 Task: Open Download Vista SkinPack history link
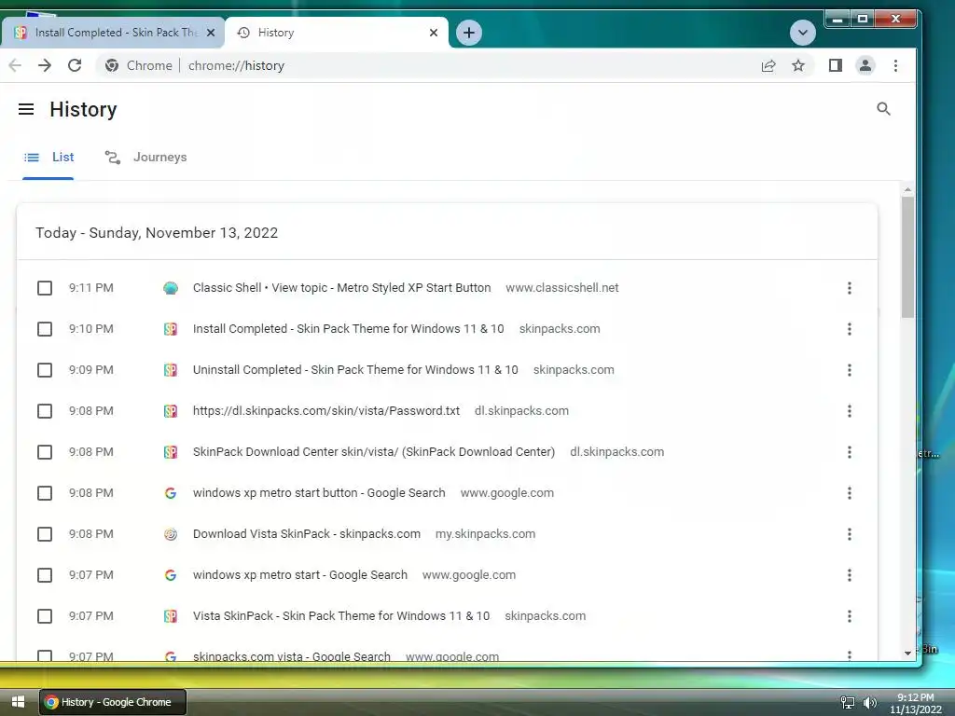coord(306,534)
